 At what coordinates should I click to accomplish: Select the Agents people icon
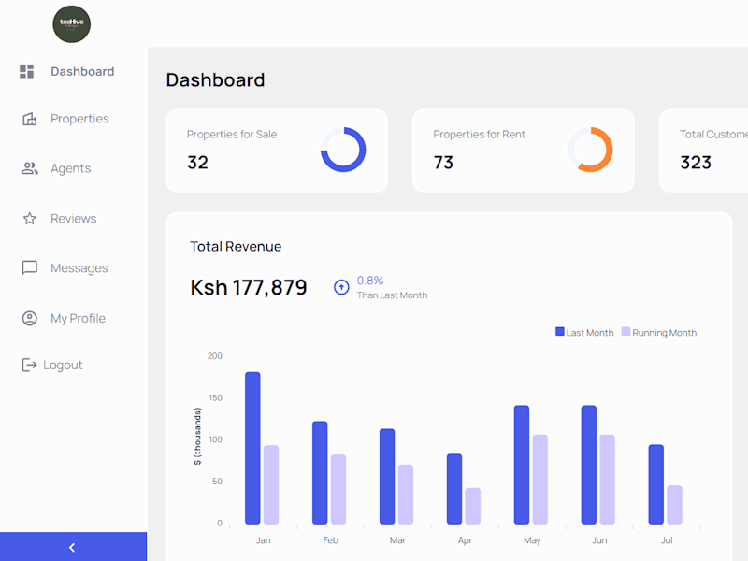(30, 168)
